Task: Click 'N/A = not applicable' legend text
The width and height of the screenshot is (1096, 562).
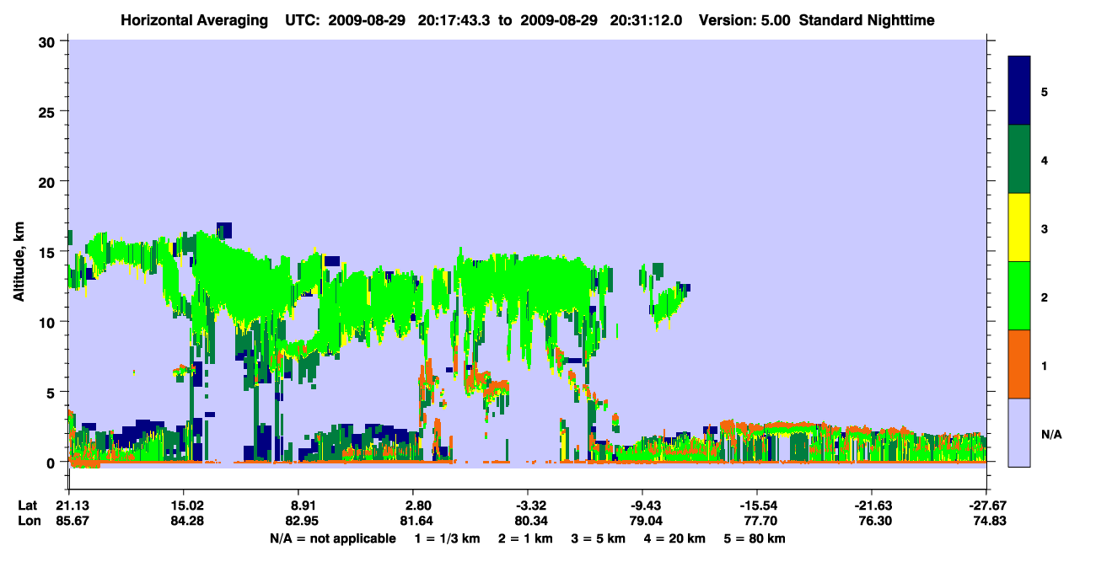Action: coord(332,538)
